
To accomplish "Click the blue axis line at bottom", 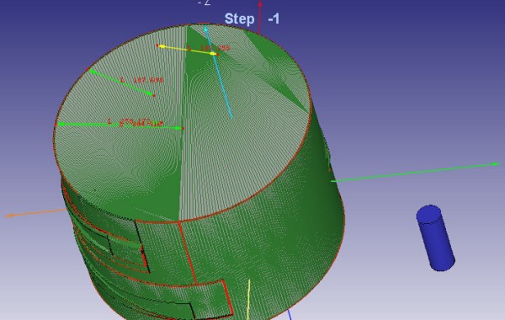I will pos(290,314).
